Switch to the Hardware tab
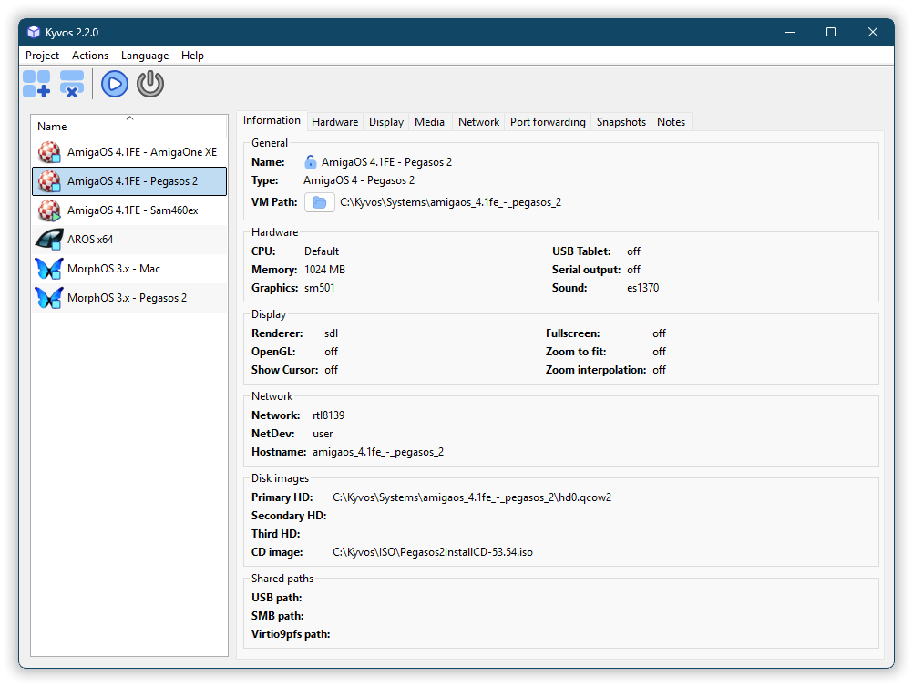913x687 pixels. click(334, 122)
